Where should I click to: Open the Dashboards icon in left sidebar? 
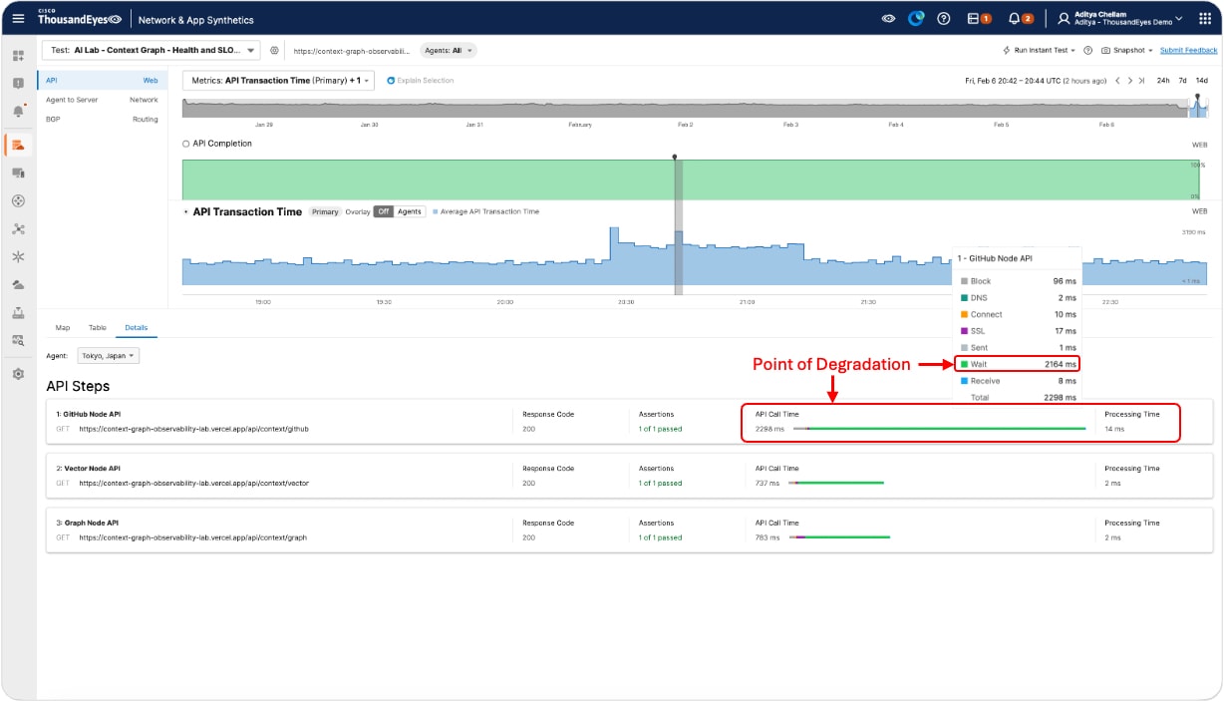tap(18, 56)
